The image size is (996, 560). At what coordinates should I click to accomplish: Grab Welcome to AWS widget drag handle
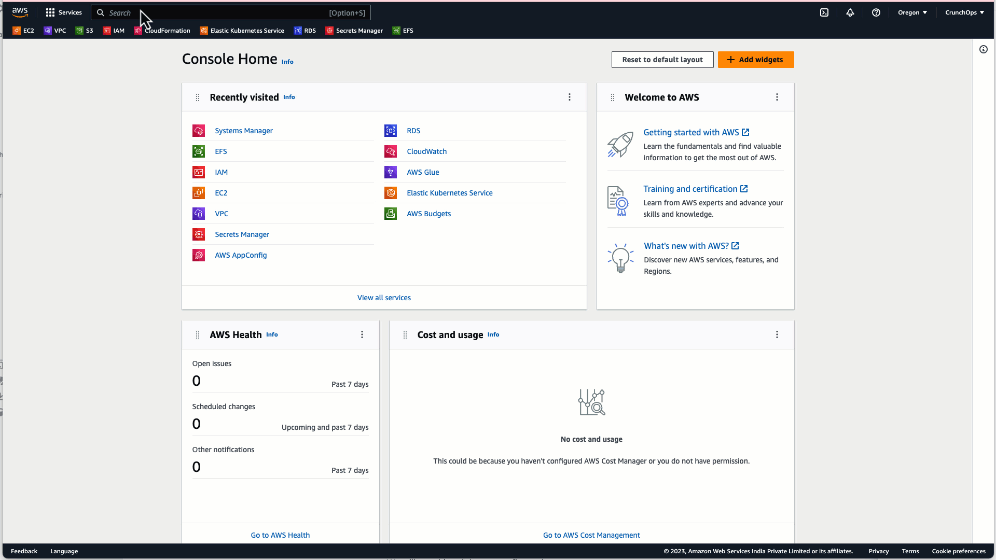[x=613, y=97]
